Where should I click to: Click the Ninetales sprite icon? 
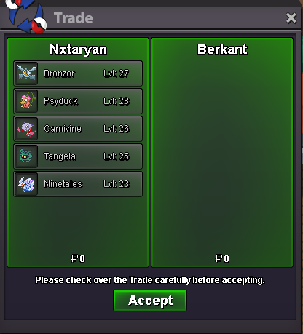point(26,184)
